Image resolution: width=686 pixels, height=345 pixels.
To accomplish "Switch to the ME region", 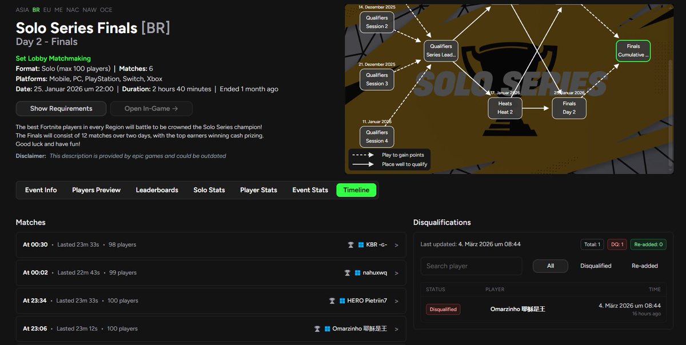I will (58, 10).
